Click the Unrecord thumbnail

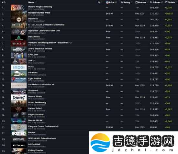(x=19, y=91)
